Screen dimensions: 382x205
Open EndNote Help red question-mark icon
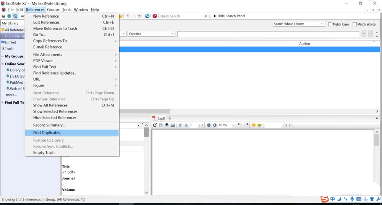coord(155,16)
